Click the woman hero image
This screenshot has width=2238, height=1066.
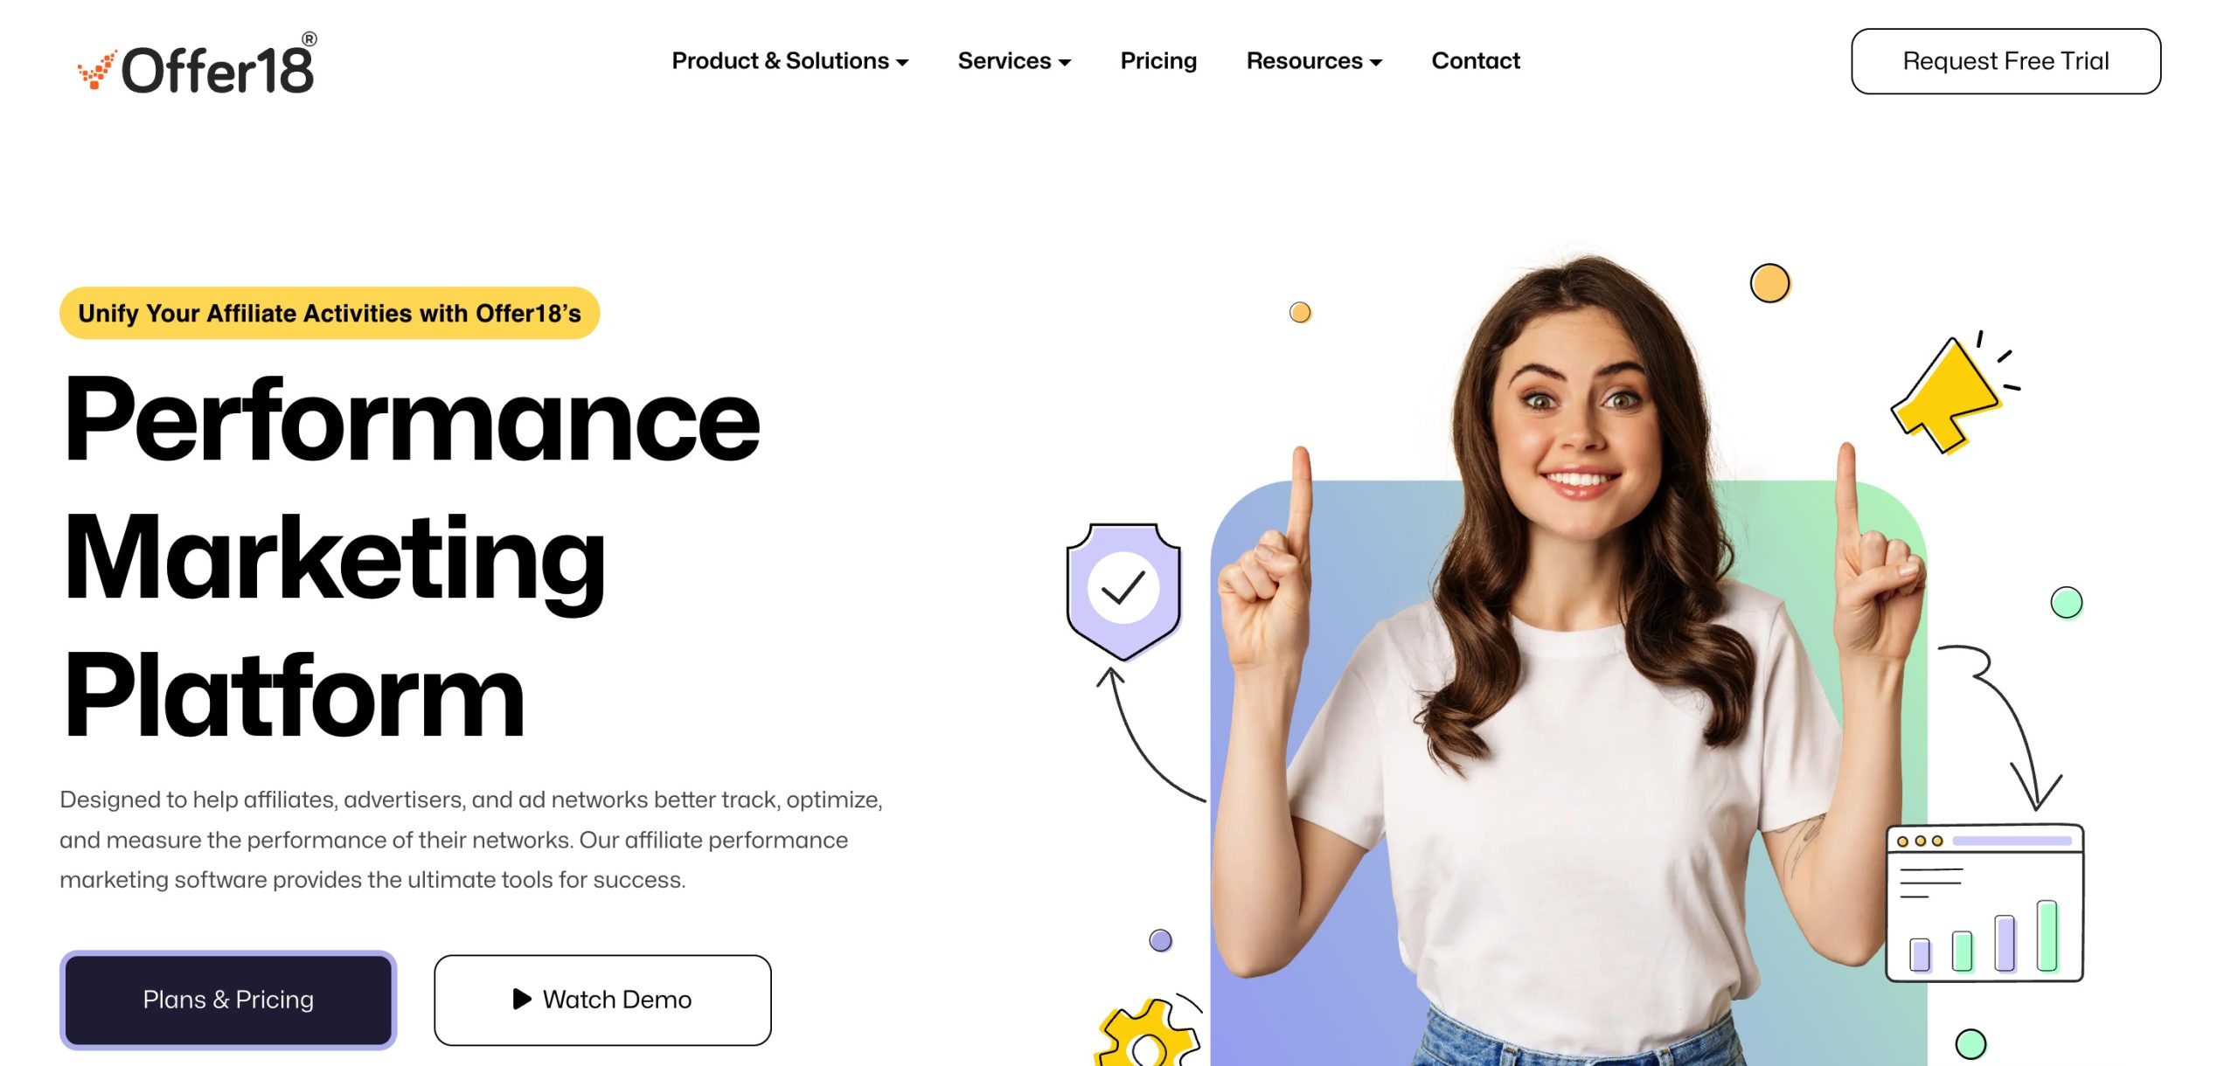(1569, 664)
